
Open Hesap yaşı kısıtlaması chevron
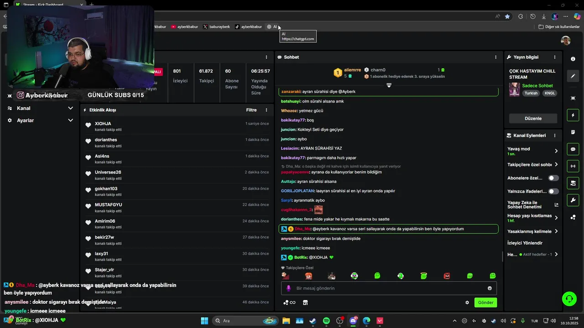coord(556,218)
